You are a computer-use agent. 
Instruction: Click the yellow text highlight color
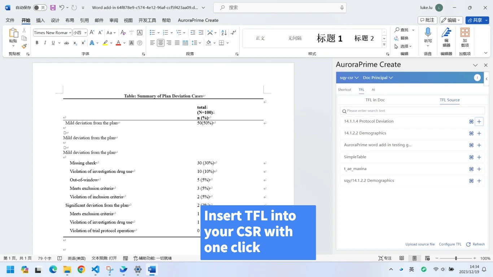105,43
